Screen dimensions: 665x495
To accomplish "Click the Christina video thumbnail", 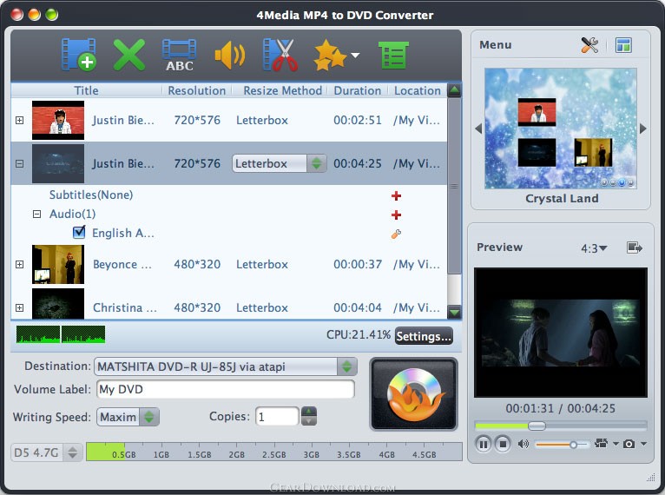I will [58, 304].
